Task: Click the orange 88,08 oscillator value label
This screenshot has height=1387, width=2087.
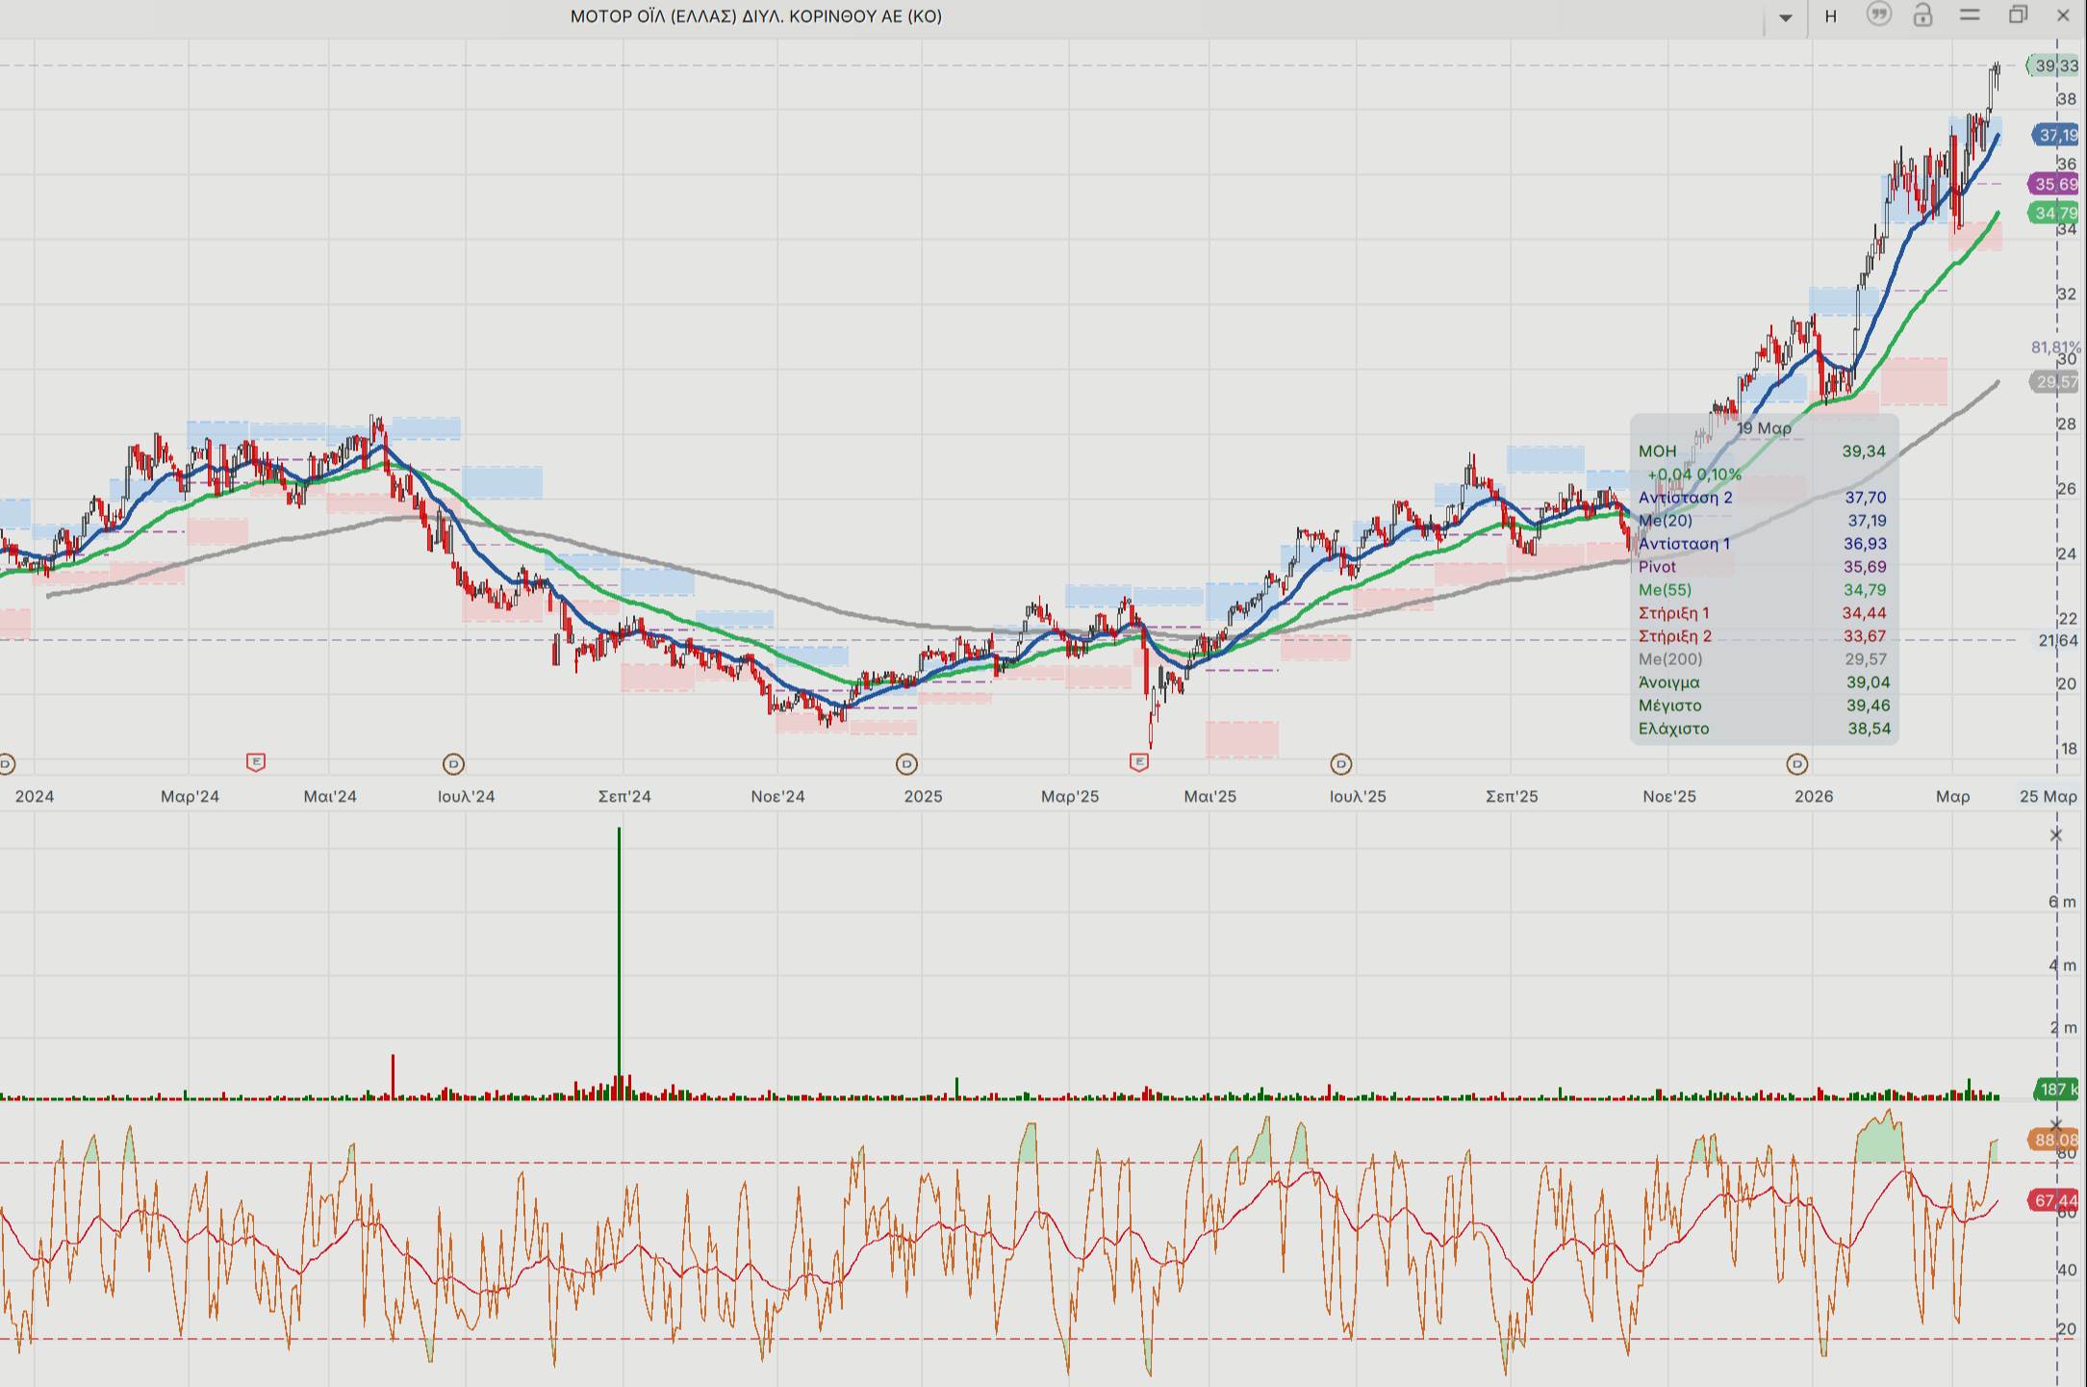Action: click(2053, 1141)
